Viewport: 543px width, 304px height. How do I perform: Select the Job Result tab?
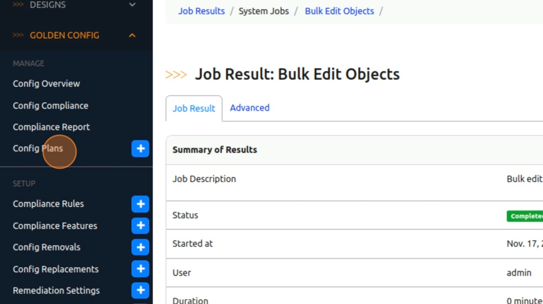(194, 109)
